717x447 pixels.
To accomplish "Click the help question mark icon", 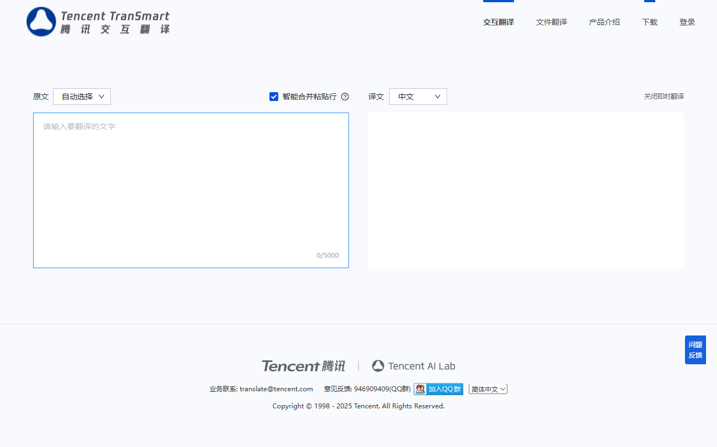I will (345, 97).
